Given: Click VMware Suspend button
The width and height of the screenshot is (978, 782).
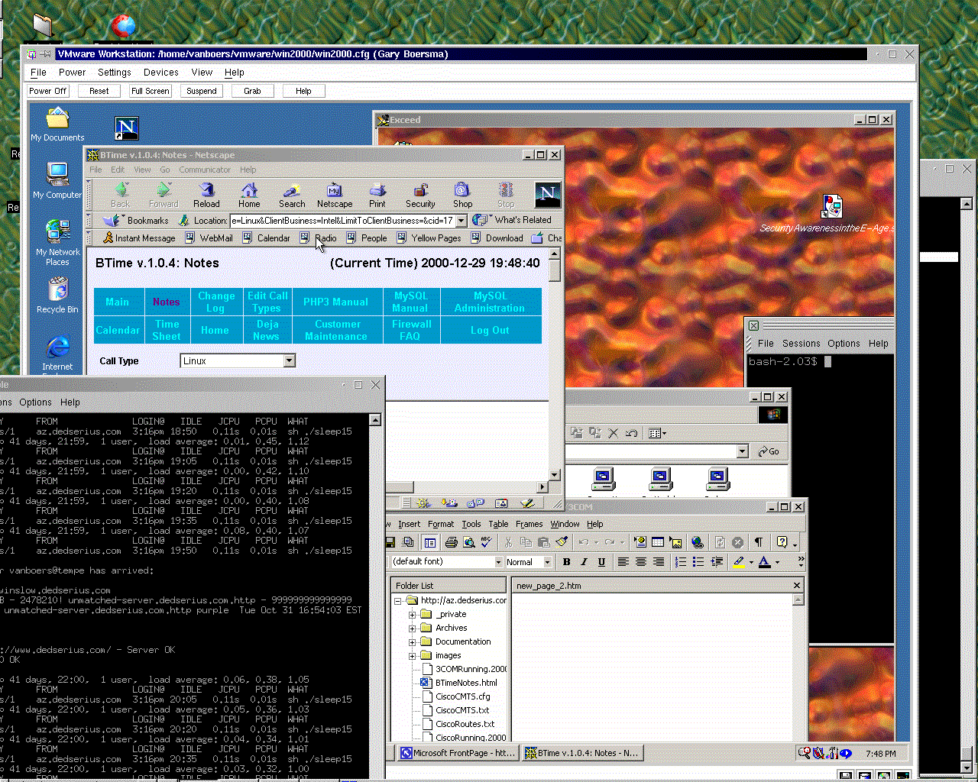Looking at the screenshot, I should coord(202,91).
